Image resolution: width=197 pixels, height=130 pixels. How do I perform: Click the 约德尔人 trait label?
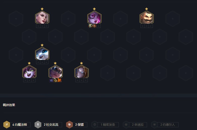167,125
